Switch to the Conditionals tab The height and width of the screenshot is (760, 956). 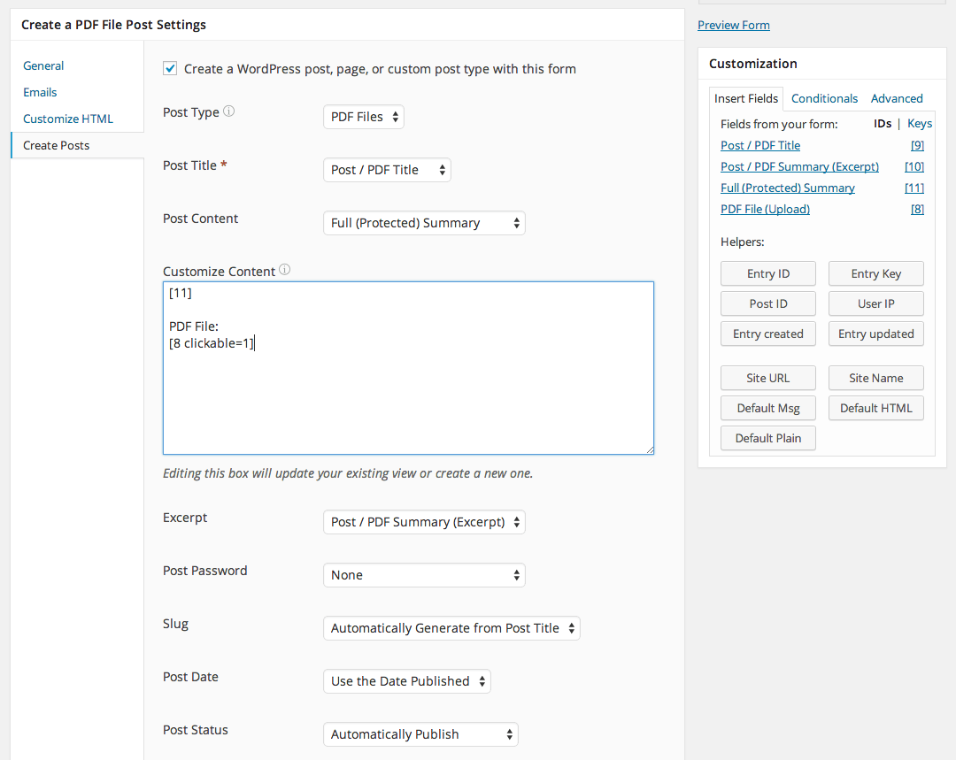point(824,98)
